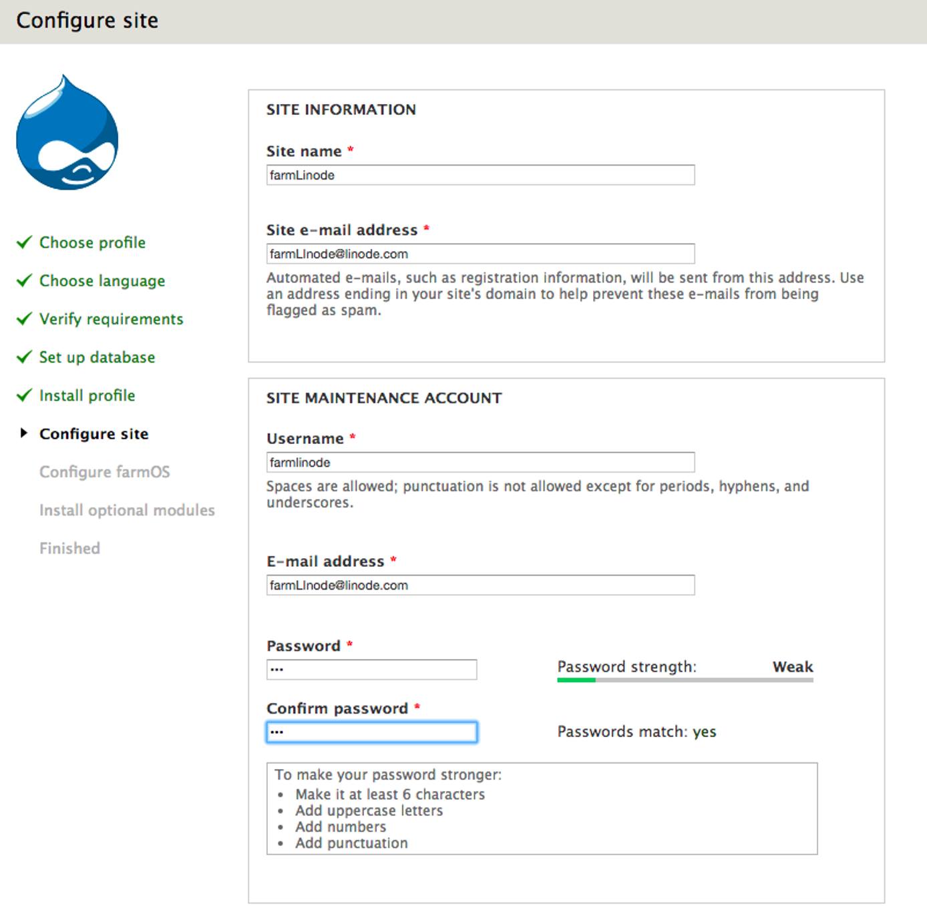Expand the Install optional modules step
The width and height of the screenshot is (927, 906).
pyautogui.click(x=127, y=510)
